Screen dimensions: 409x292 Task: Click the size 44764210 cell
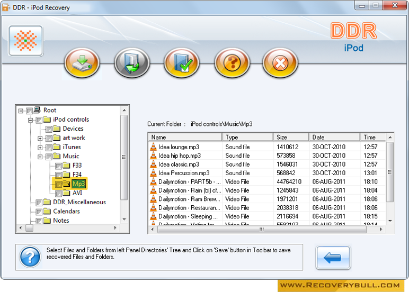[289, 181]
